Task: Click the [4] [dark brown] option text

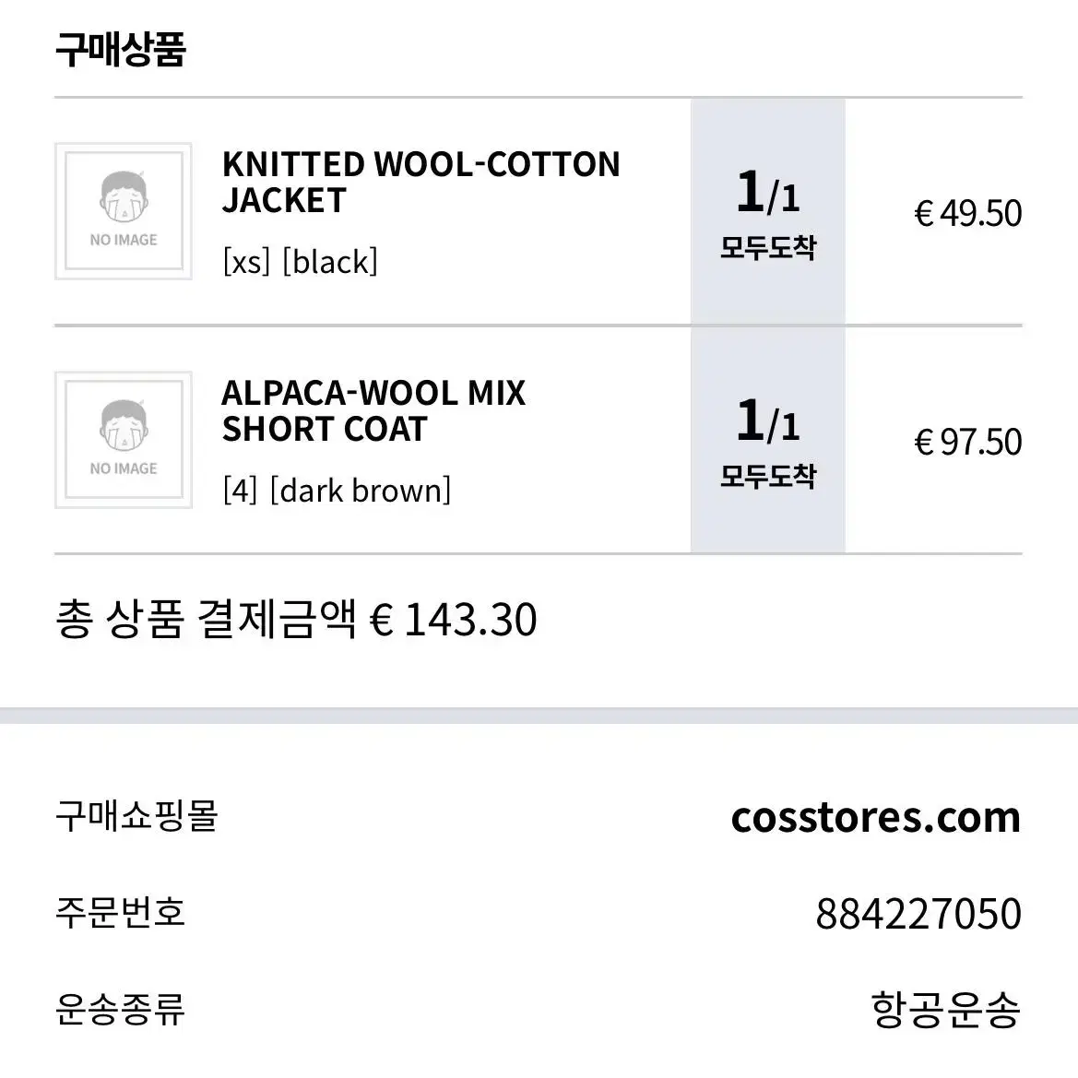Action: tap(337, 491)
